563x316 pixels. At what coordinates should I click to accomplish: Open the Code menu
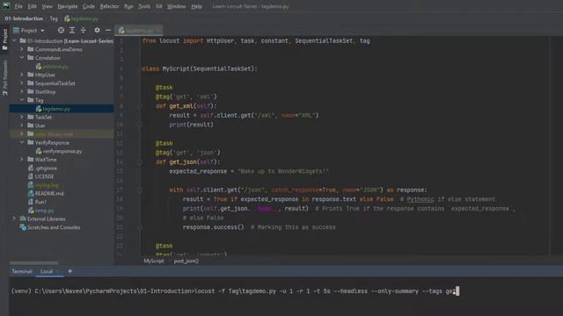[89, 6]
